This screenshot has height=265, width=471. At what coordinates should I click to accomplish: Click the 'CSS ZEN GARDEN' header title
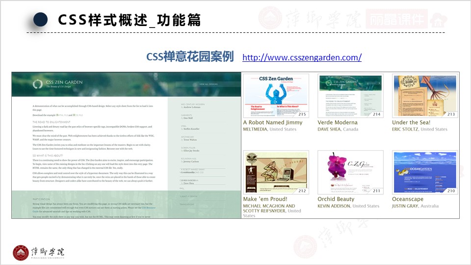coord(64,82)
